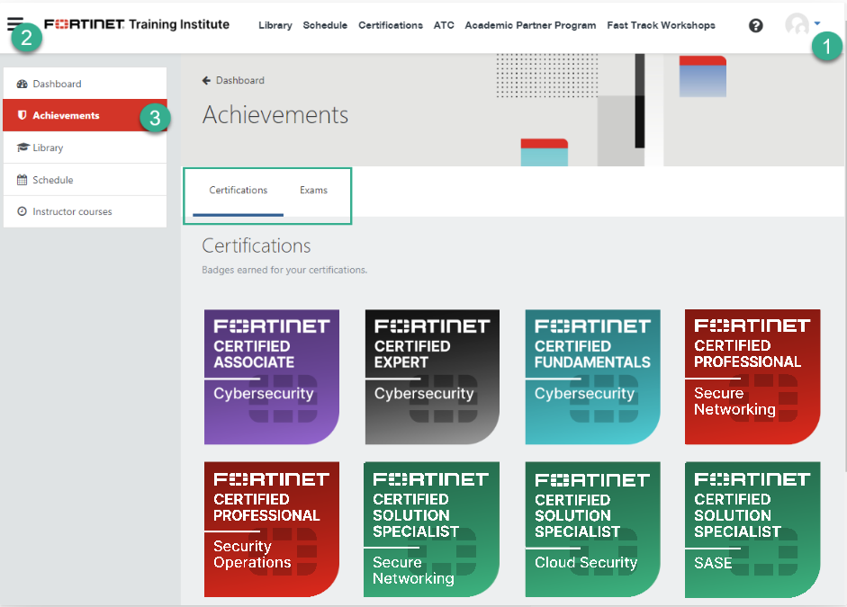
Task: Open the Solution Specialist Secure Networking badge
Action: [x=432, y=530]
